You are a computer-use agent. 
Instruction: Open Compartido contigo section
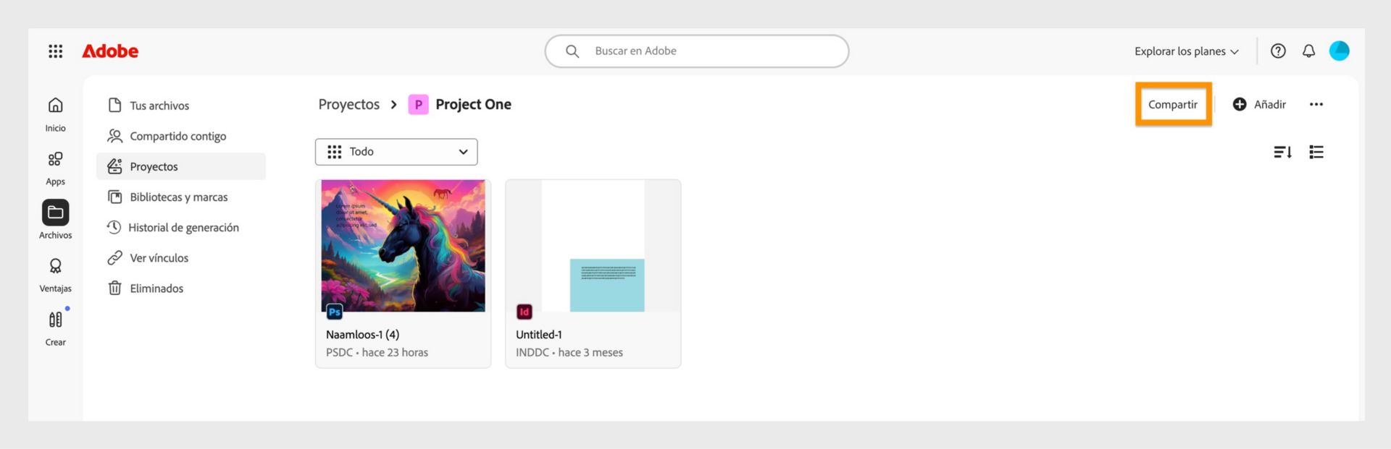tap(177, 136)
